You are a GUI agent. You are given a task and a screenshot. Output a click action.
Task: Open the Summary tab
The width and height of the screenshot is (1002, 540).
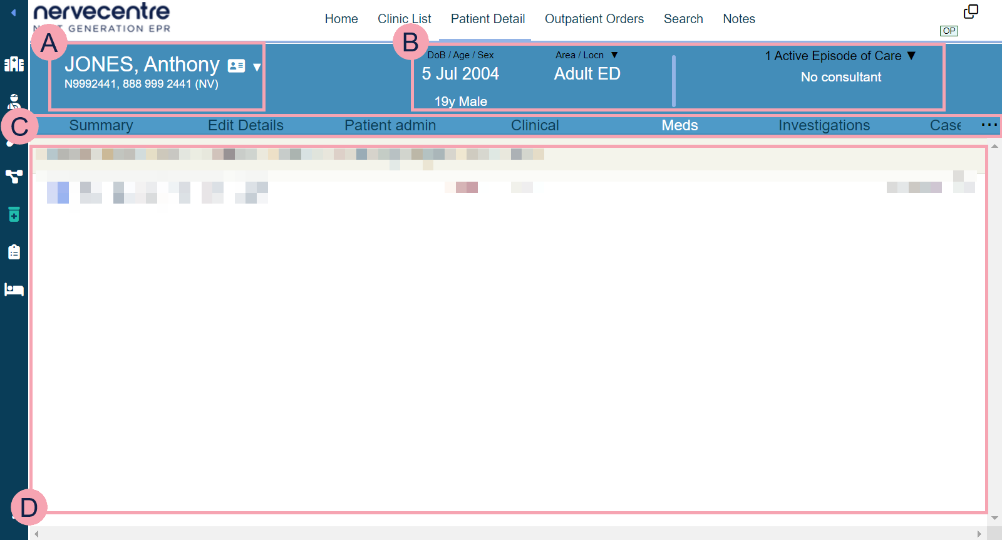[x=101, y=125]
